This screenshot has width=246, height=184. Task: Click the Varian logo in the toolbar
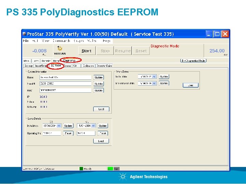[x=60, y=50]
